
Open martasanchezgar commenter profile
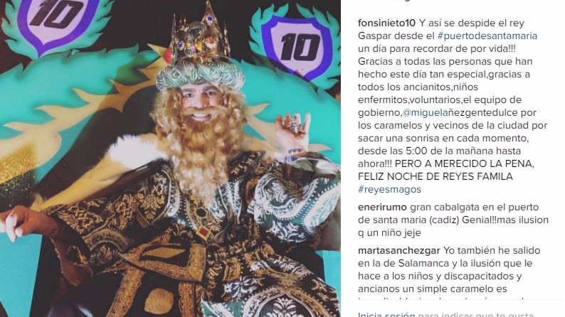pyautogui.click(x=399, y=250)
